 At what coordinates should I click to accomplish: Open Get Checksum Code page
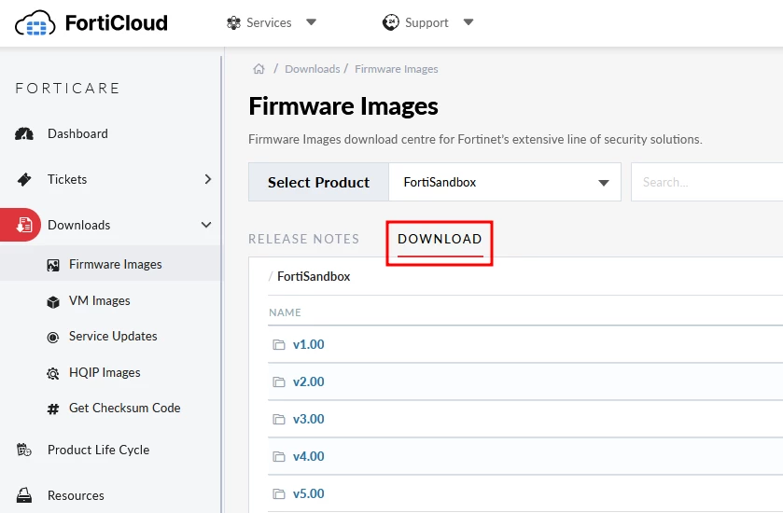click(124, 409)
